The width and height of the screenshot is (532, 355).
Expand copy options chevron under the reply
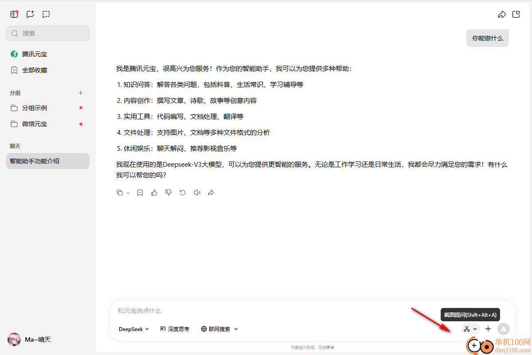tap(128, 193)
